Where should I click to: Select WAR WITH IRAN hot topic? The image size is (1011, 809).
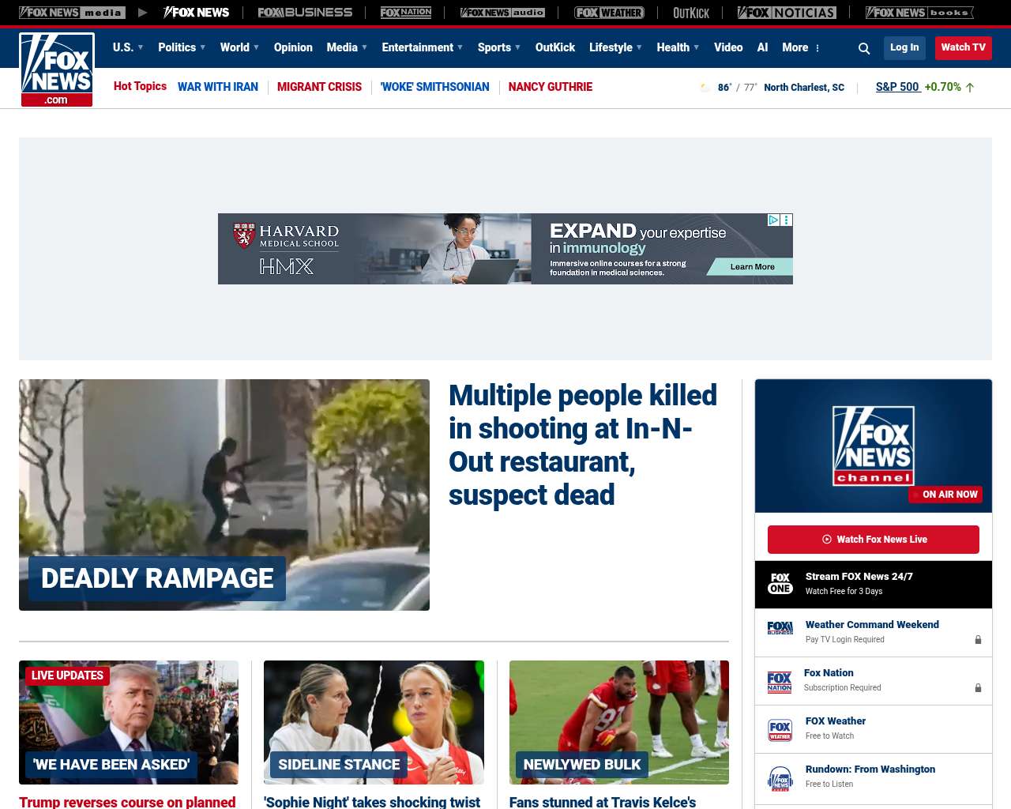point(218,87)
